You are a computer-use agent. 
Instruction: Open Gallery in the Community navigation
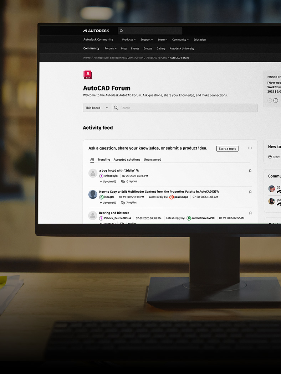pyautogui.click(x=161, y=48)
